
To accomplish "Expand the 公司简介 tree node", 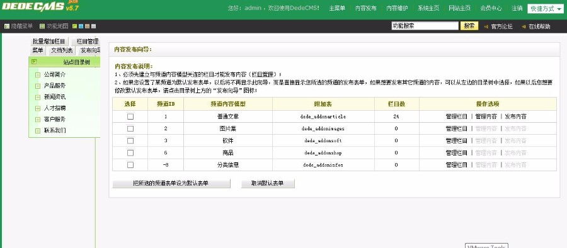I will click(38, 75).
